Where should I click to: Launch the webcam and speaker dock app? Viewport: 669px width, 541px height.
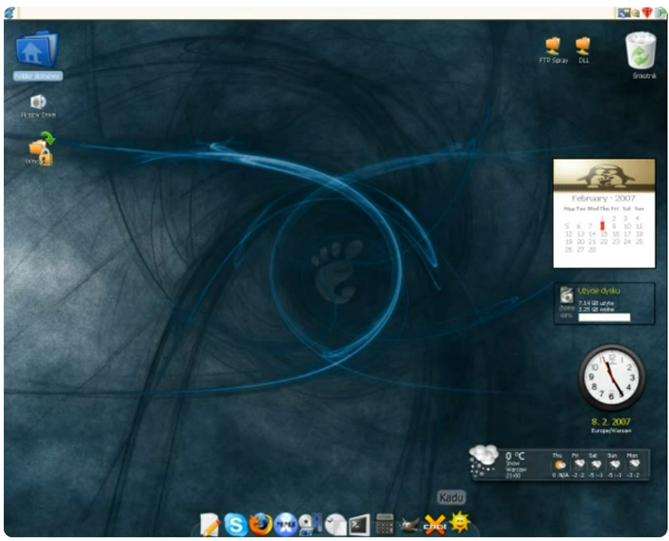310,524
